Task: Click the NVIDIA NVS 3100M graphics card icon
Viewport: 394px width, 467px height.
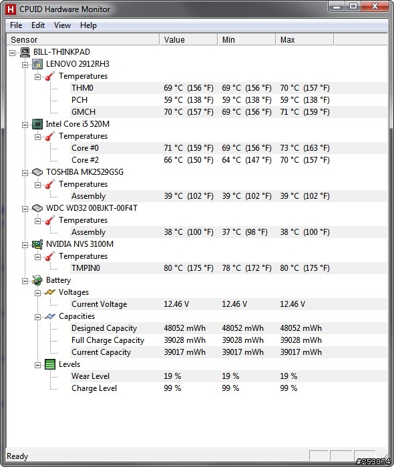Action: point(37,244)
